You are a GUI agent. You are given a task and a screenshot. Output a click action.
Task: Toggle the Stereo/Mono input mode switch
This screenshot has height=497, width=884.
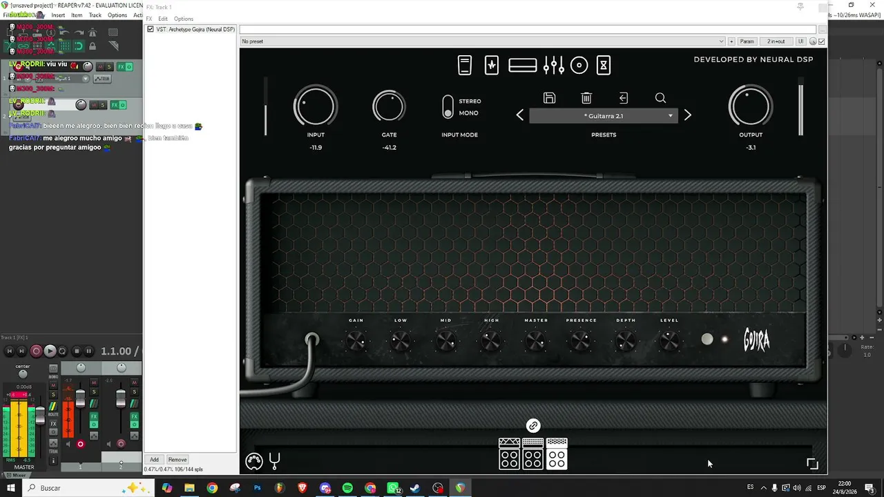pyautogui.click(x=448, y=107)
